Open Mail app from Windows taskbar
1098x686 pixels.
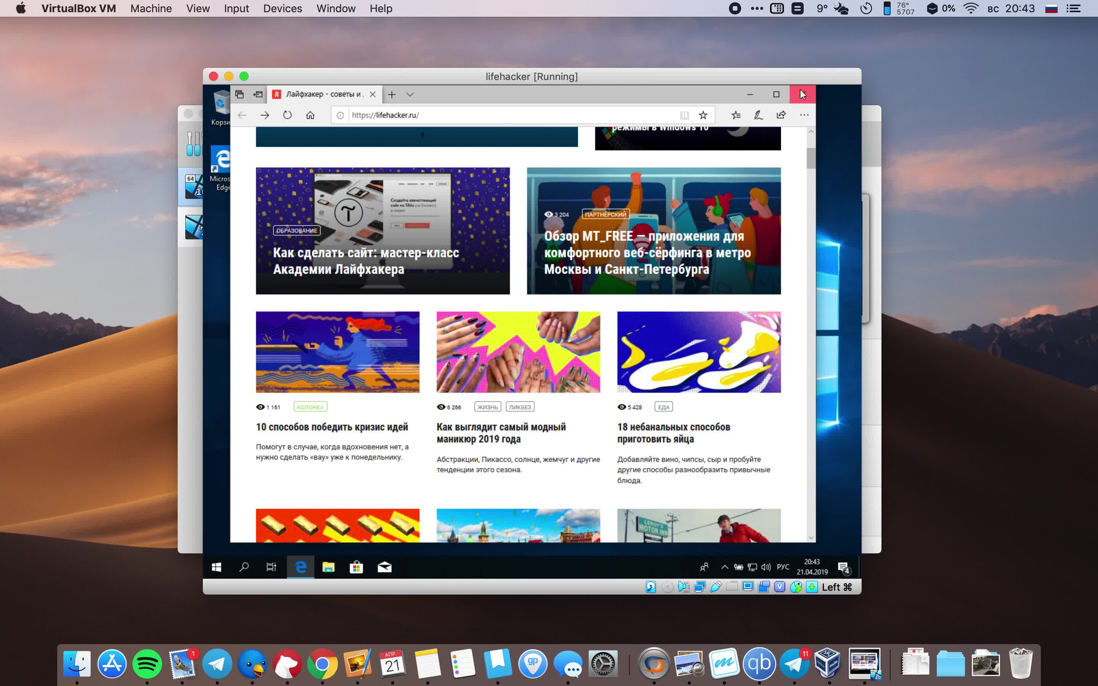pyautogui.click(x=384, y=567)
